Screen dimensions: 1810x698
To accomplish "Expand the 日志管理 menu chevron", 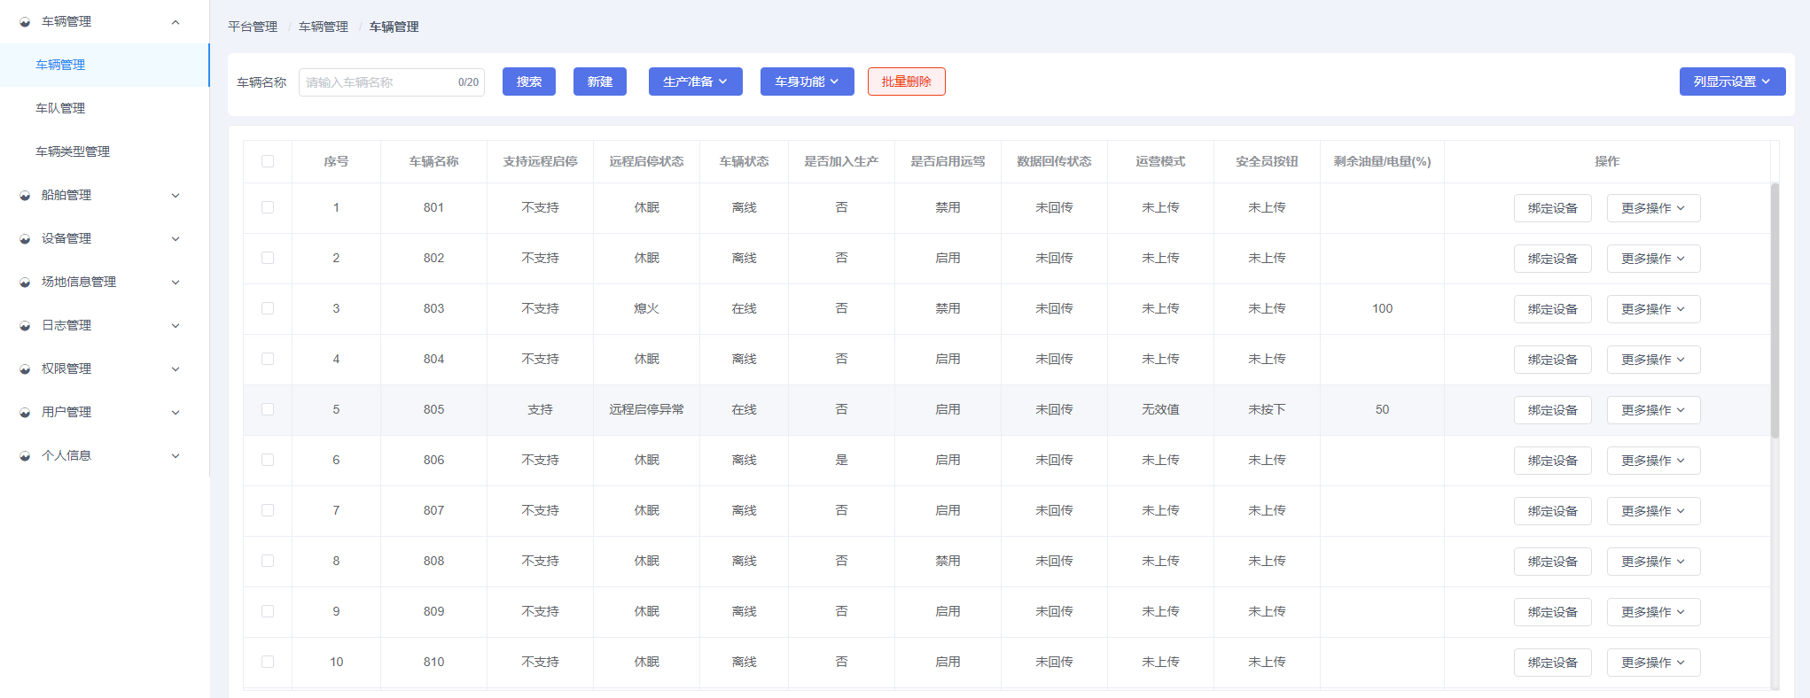I will pos(176,326).
